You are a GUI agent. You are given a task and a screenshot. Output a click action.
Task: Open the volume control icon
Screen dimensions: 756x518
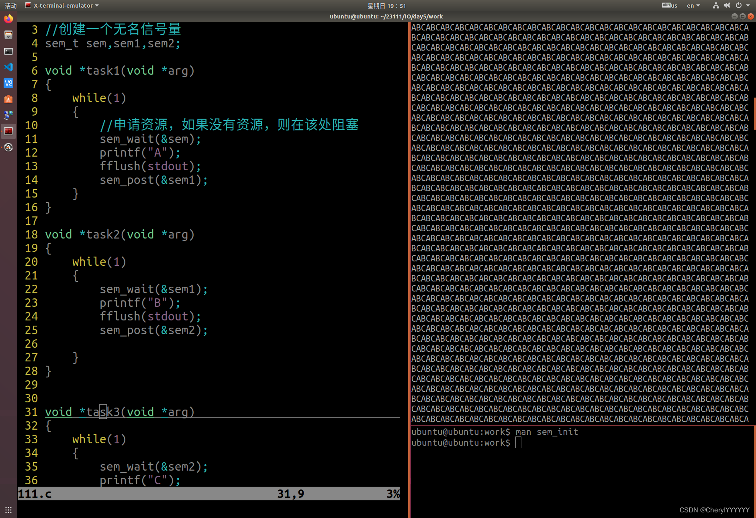(x=727, y=6)
